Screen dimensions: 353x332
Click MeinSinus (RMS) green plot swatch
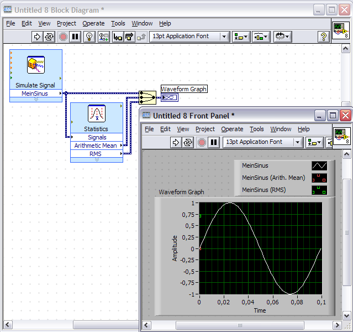click(x=319, y=191)
